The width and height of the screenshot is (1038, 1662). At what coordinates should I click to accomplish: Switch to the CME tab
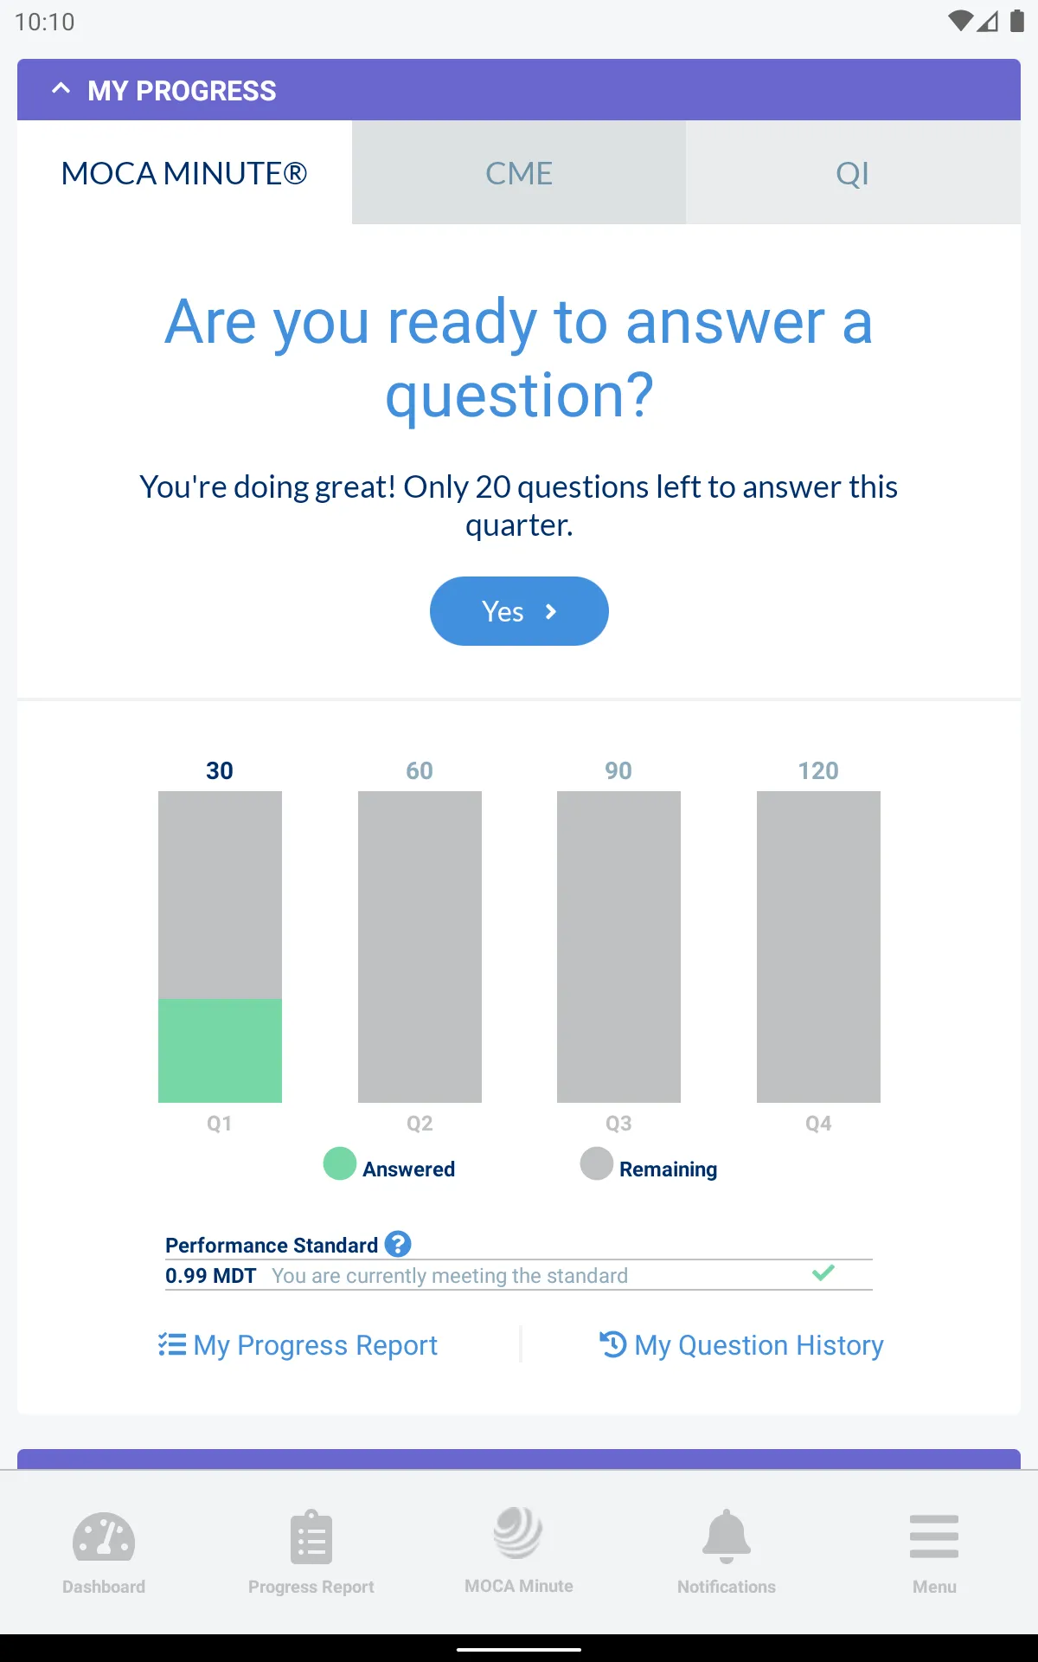pos(519,172)
